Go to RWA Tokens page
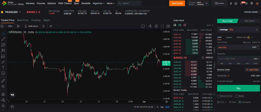The image size is (261, 112). (65, 3)
